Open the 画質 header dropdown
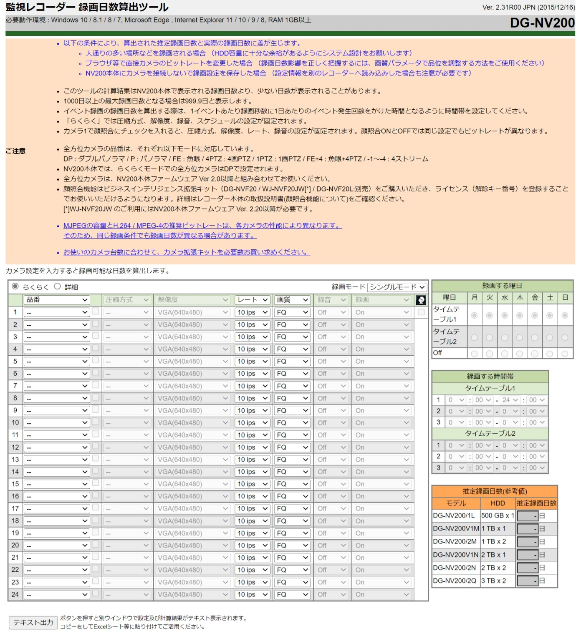 pyautogui.click(x=292, y=300)
